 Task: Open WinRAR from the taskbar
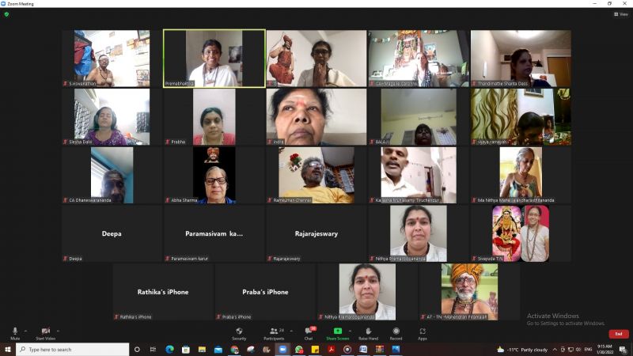[x=380, y=350]
